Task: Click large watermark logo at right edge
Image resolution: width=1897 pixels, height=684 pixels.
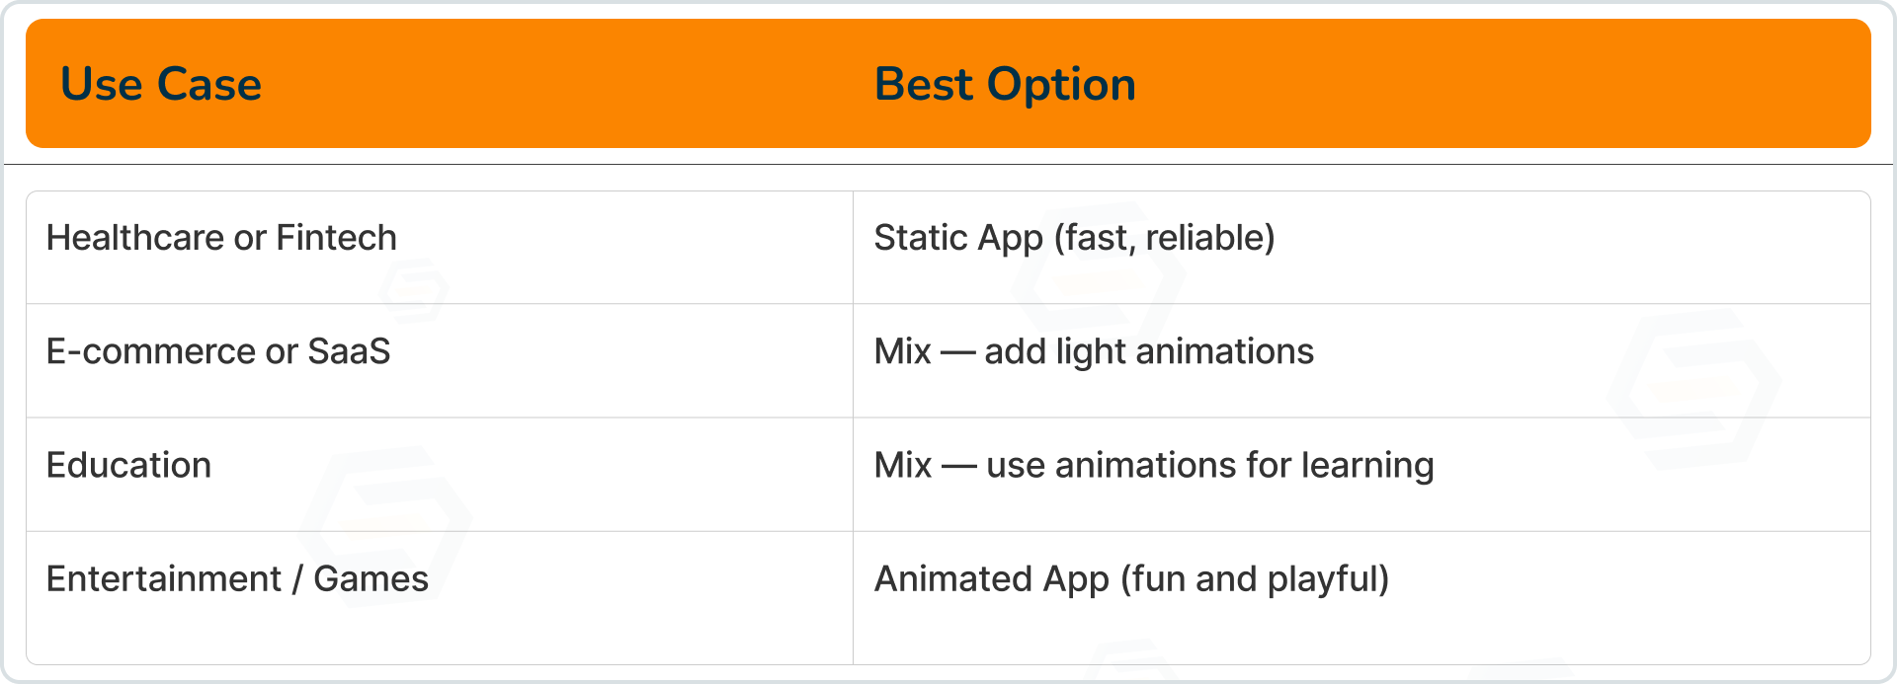Action: pyautogui.click(x=1694, y=390)
